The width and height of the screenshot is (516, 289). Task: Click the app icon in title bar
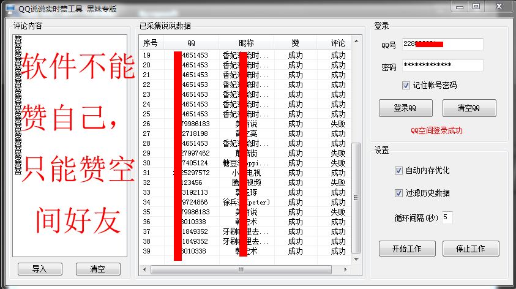coord(9,9)
